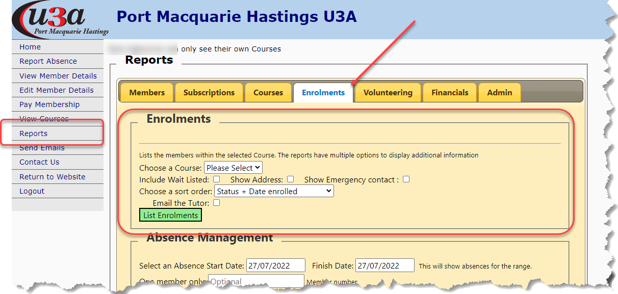This screenshot has height=294, width=618.
Task: Toggle the Email the Tutor checkbox
Action: pyautogui.click(x=217, y=203)
